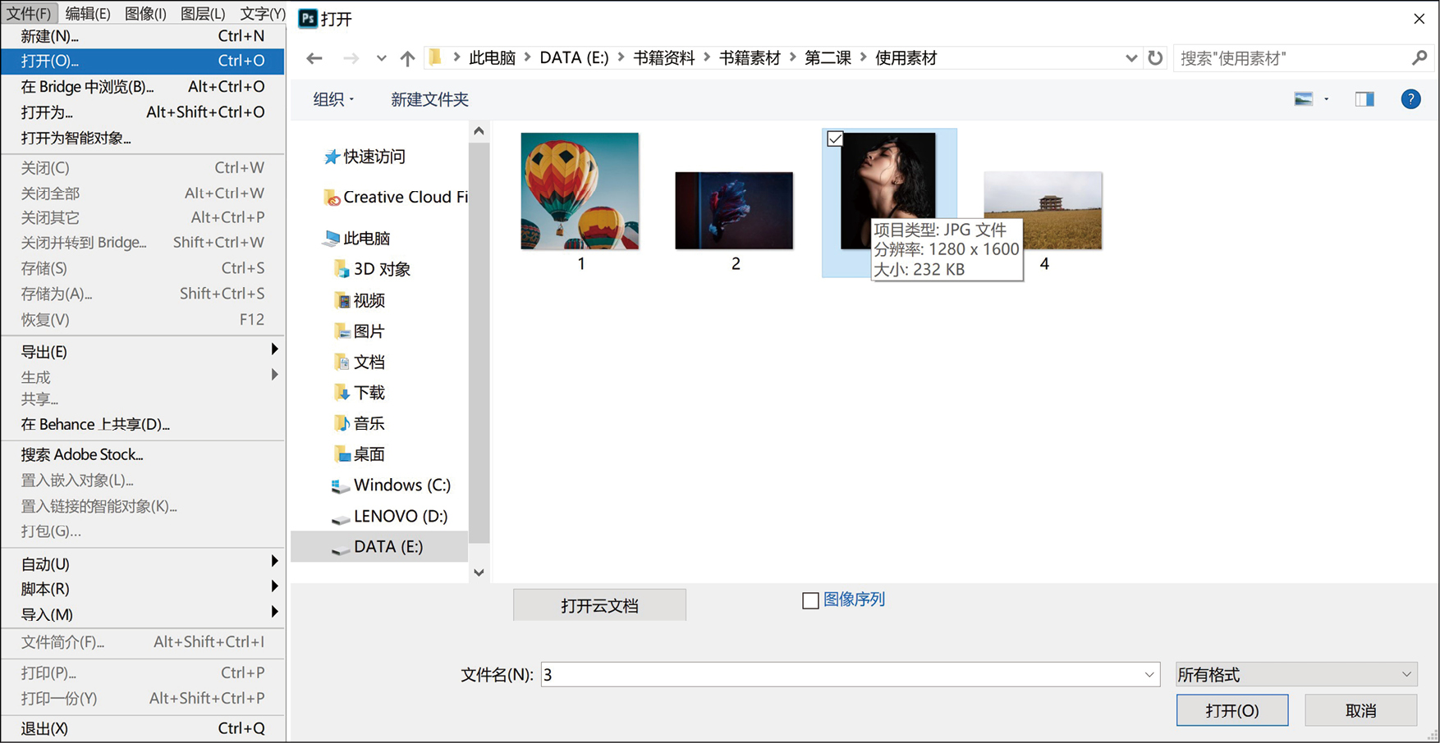The height and width of the screenshot is (743, 1440).
Task: Select the Windows (C:) drive
Action: coord(391,485)
